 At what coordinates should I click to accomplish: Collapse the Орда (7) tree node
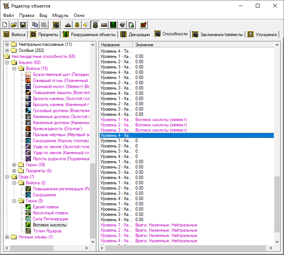coord(7,177)
